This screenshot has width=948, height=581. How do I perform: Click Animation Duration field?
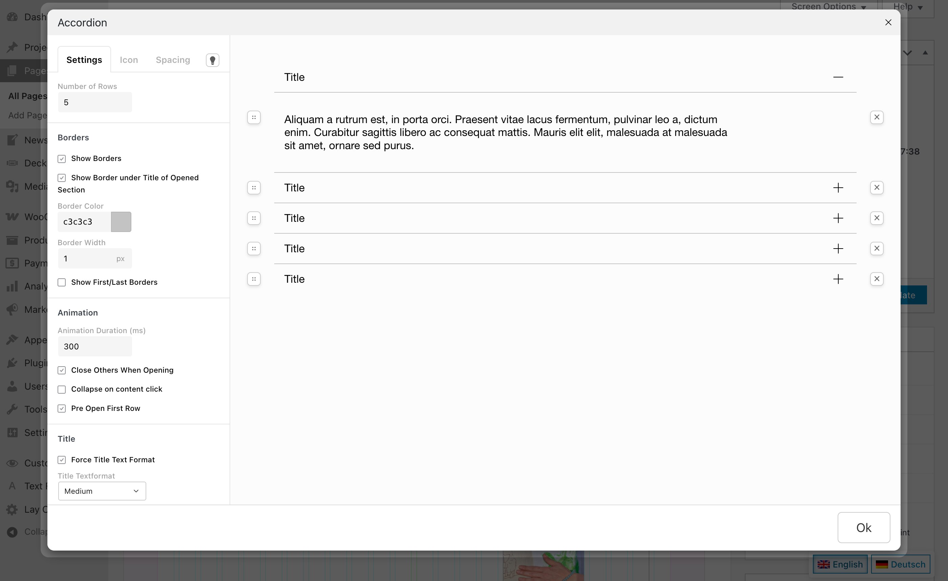[x=95, y=347]
